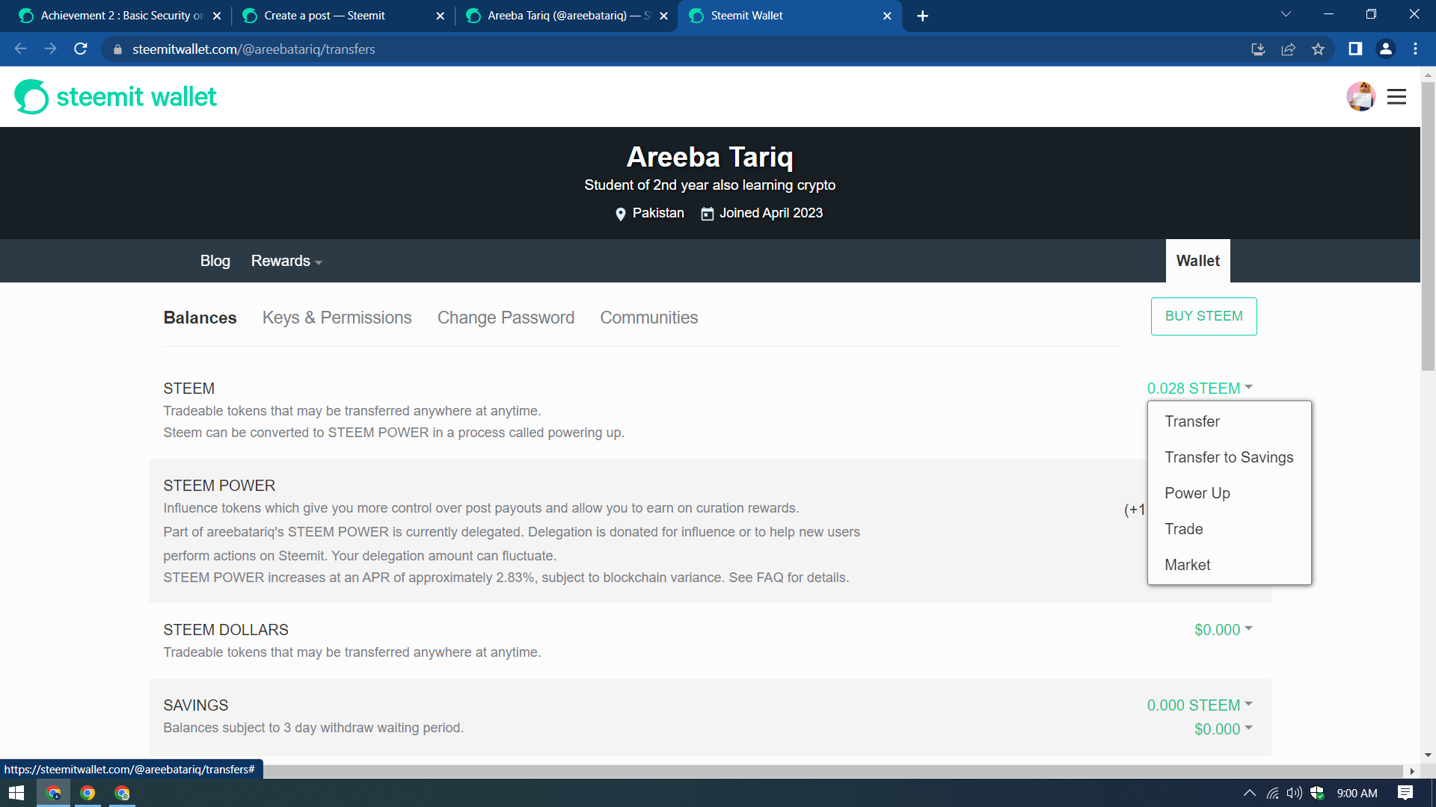Choose Transfer to Savings option
The width and height of the screenshot is (1436, 807).
(1229, 457)
